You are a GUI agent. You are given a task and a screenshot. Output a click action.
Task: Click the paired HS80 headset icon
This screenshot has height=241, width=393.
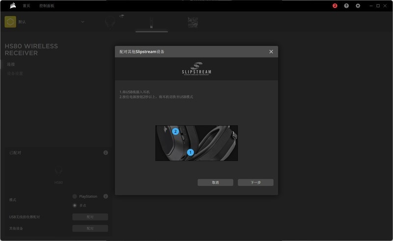[x=58, y=171]
